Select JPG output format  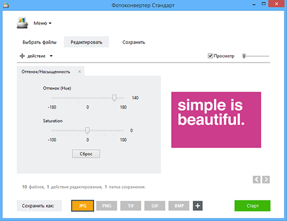[x=83, y=206]
